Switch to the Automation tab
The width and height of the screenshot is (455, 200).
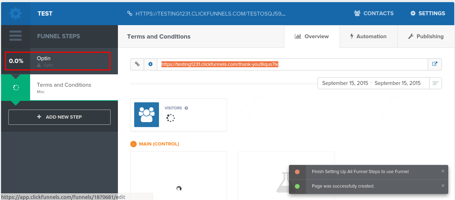368,36
